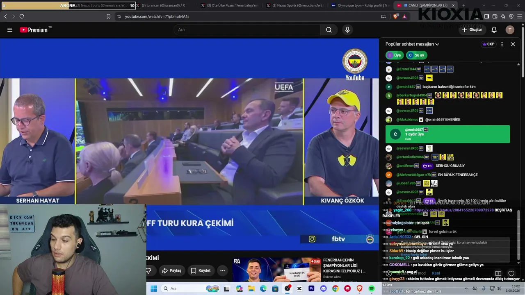Screen dimensions: 525x295
Task: Select the 56 ay membership chip
Action: [416, 55]
